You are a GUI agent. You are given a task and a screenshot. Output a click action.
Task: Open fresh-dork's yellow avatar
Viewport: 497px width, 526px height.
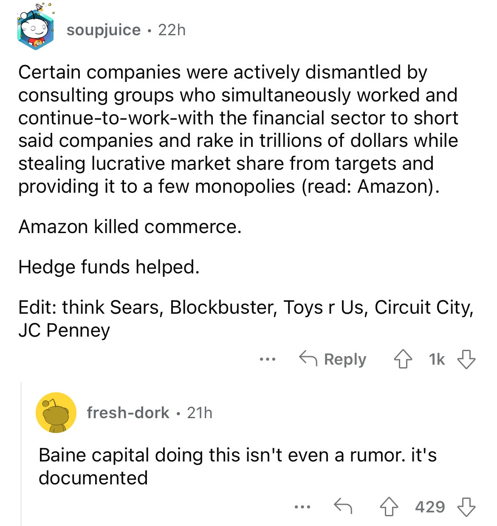pyautogui.click(x=56, y=413)
